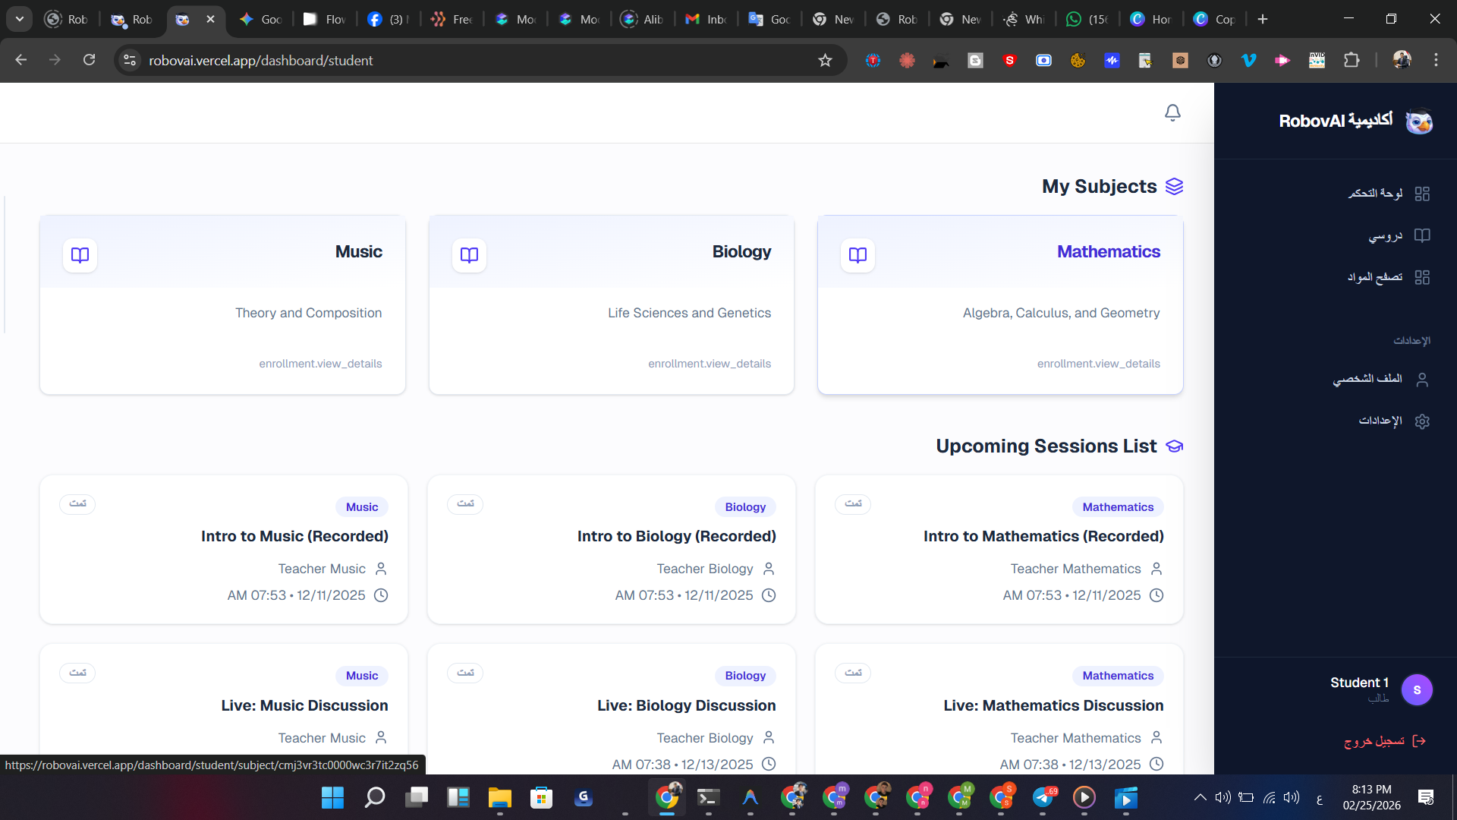
Task: Click the Biology subject book icon
Action: coord(469,255)
